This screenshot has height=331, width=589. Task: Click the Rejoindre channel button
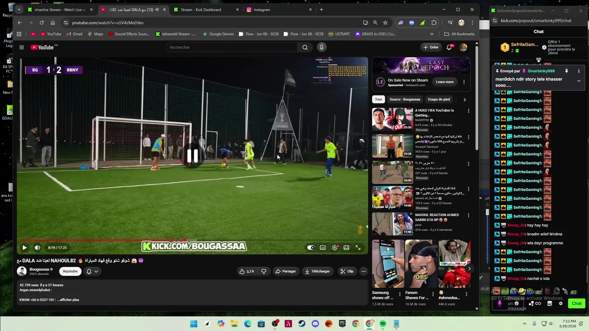point(70,271)
